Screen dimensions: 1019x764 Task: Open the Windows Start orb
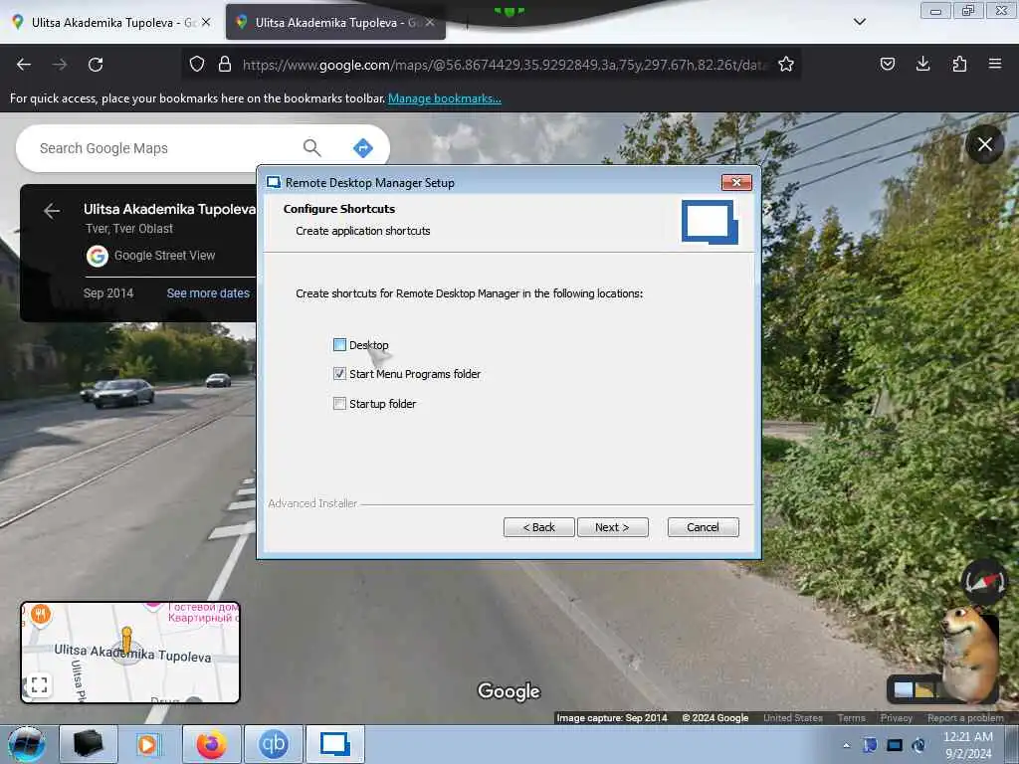click(x=25, y=744)
